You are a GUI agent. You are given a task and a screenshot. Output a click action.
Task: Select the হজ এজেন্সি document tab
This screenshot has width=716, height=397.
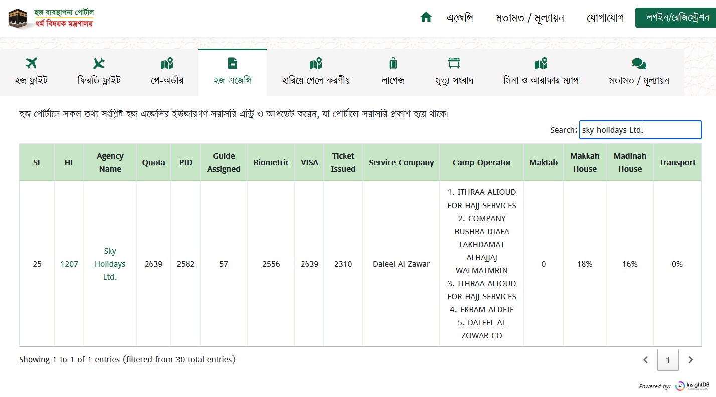tap(232, 72)
